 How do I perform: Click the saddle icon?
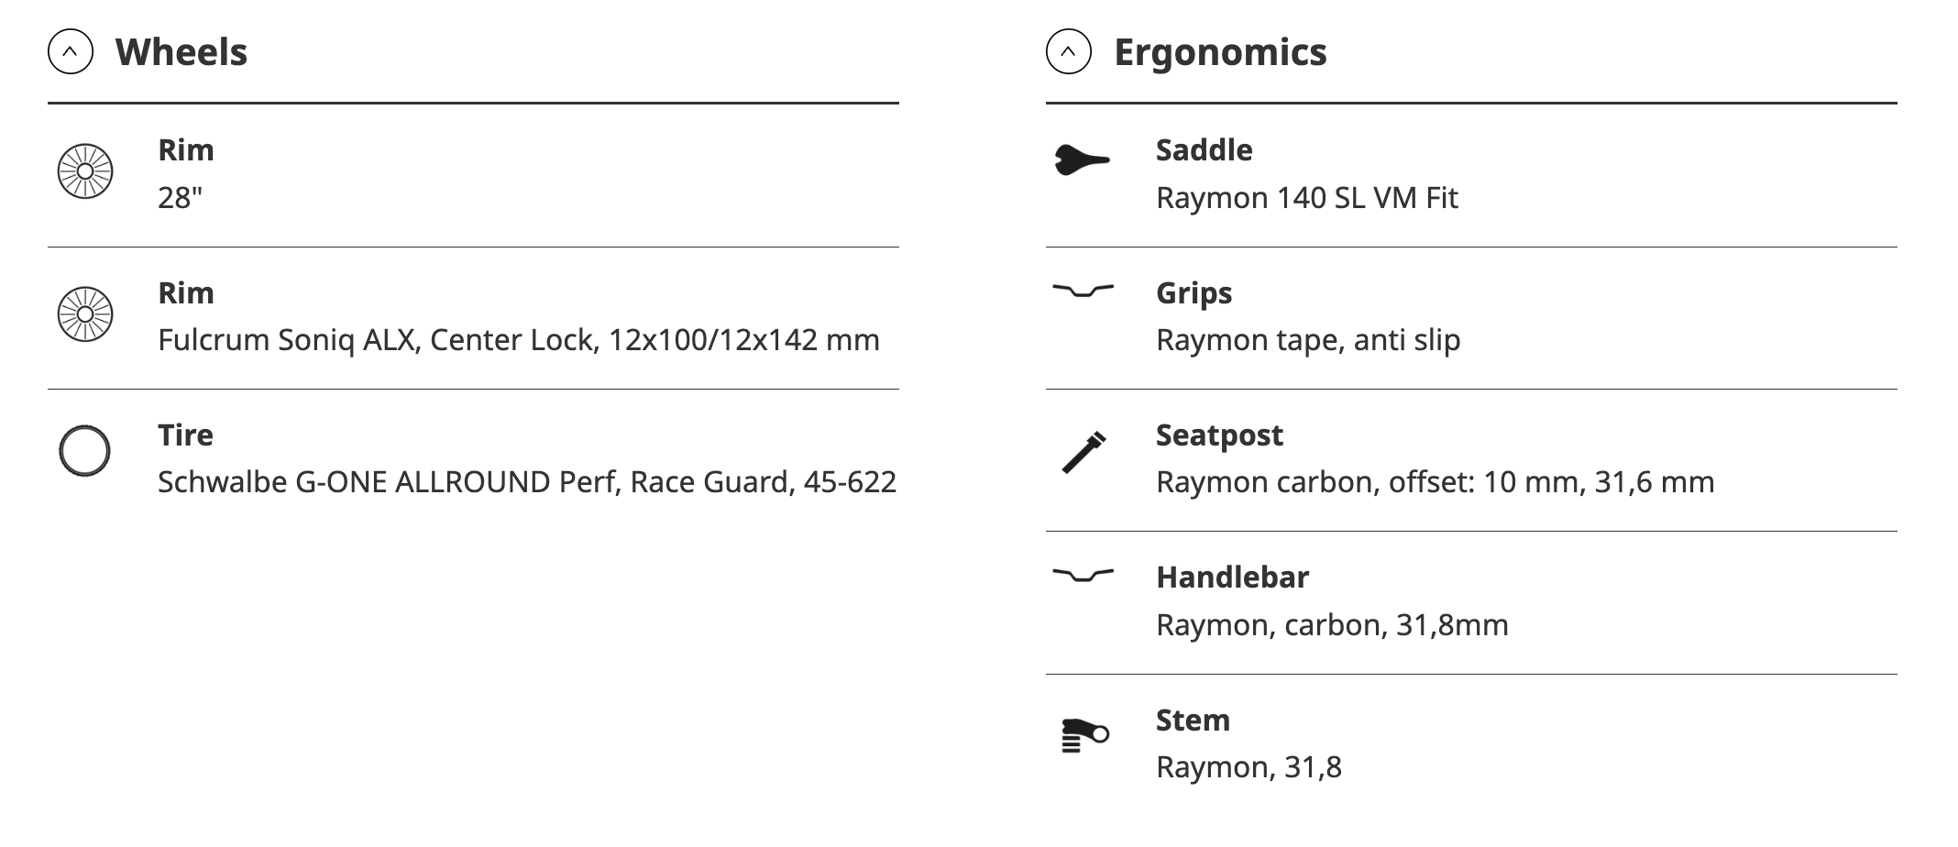(1083, 160)
